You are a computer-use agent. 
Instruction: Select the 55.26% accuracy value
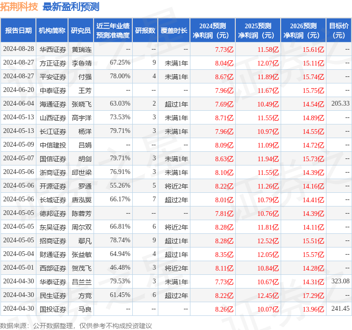(x=120, y=185)
